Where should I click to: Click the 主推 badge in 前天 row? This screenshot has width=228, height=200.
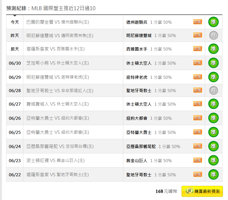tap(198, 49)
